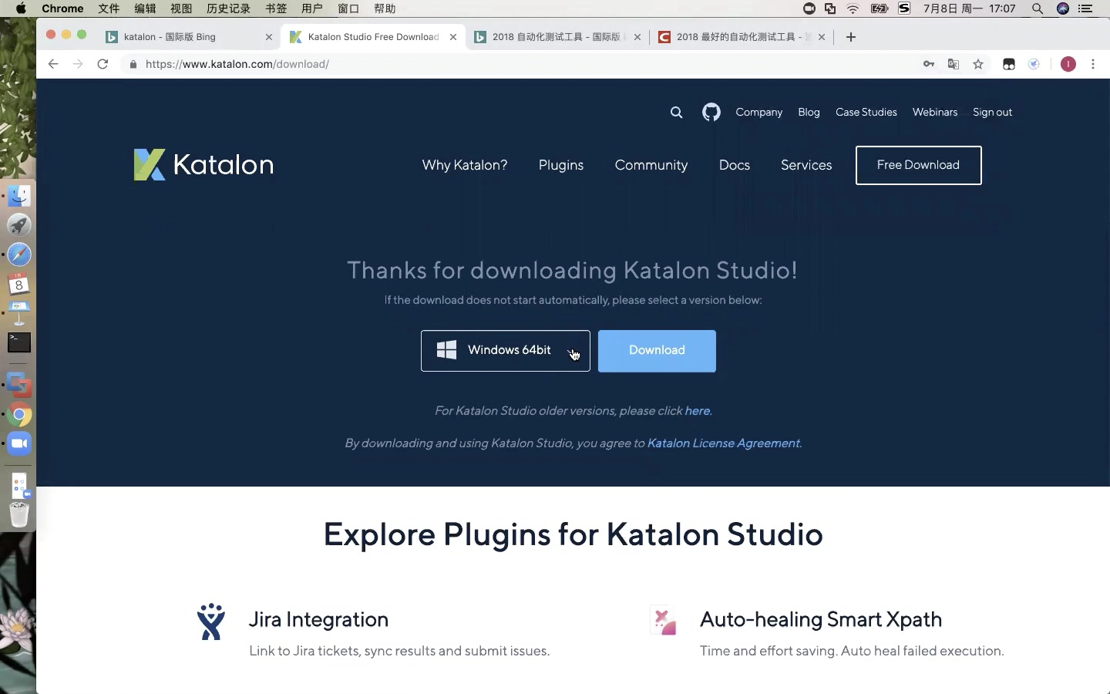
Task: Expand the Windows 64bit version dropdown
Action: (506, 351)
